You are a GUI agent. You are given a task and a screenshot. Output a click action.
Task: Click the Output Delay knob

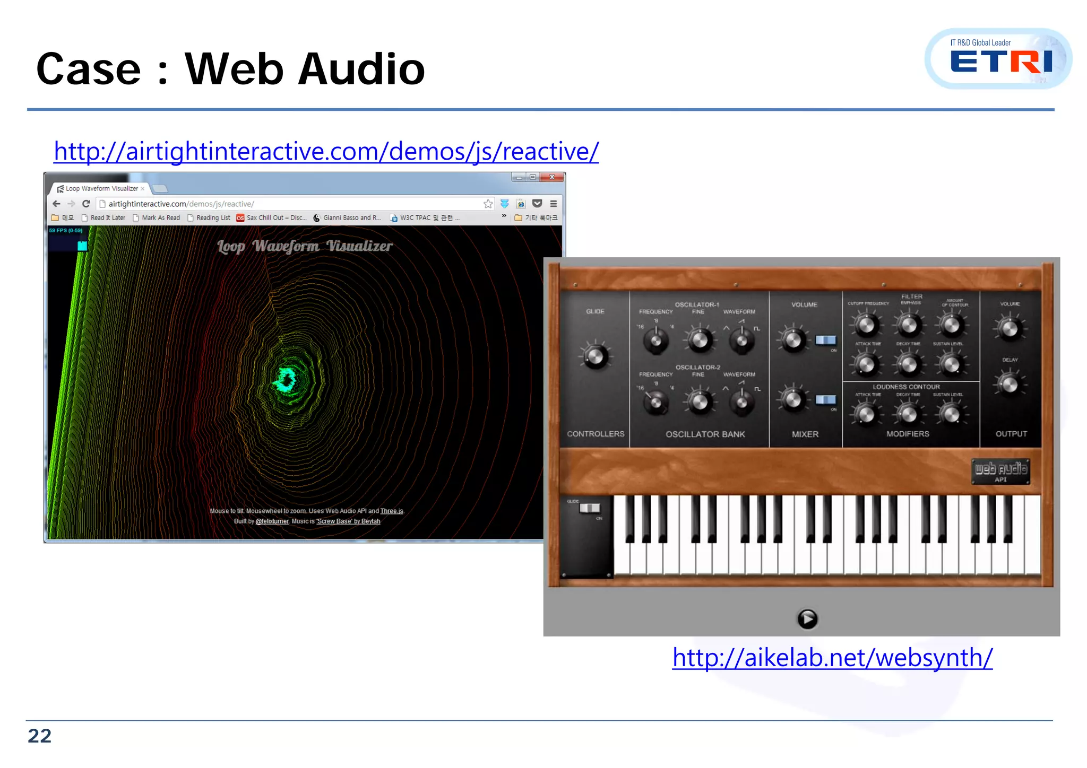[1010, 385]
